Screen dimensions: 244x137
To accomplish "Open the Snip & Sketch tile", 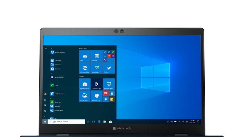I will click(x=85, y=96).
